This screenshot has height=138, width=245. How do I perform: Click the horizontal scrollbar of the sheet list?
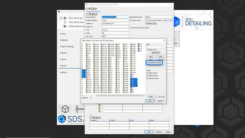pos(120,95)
